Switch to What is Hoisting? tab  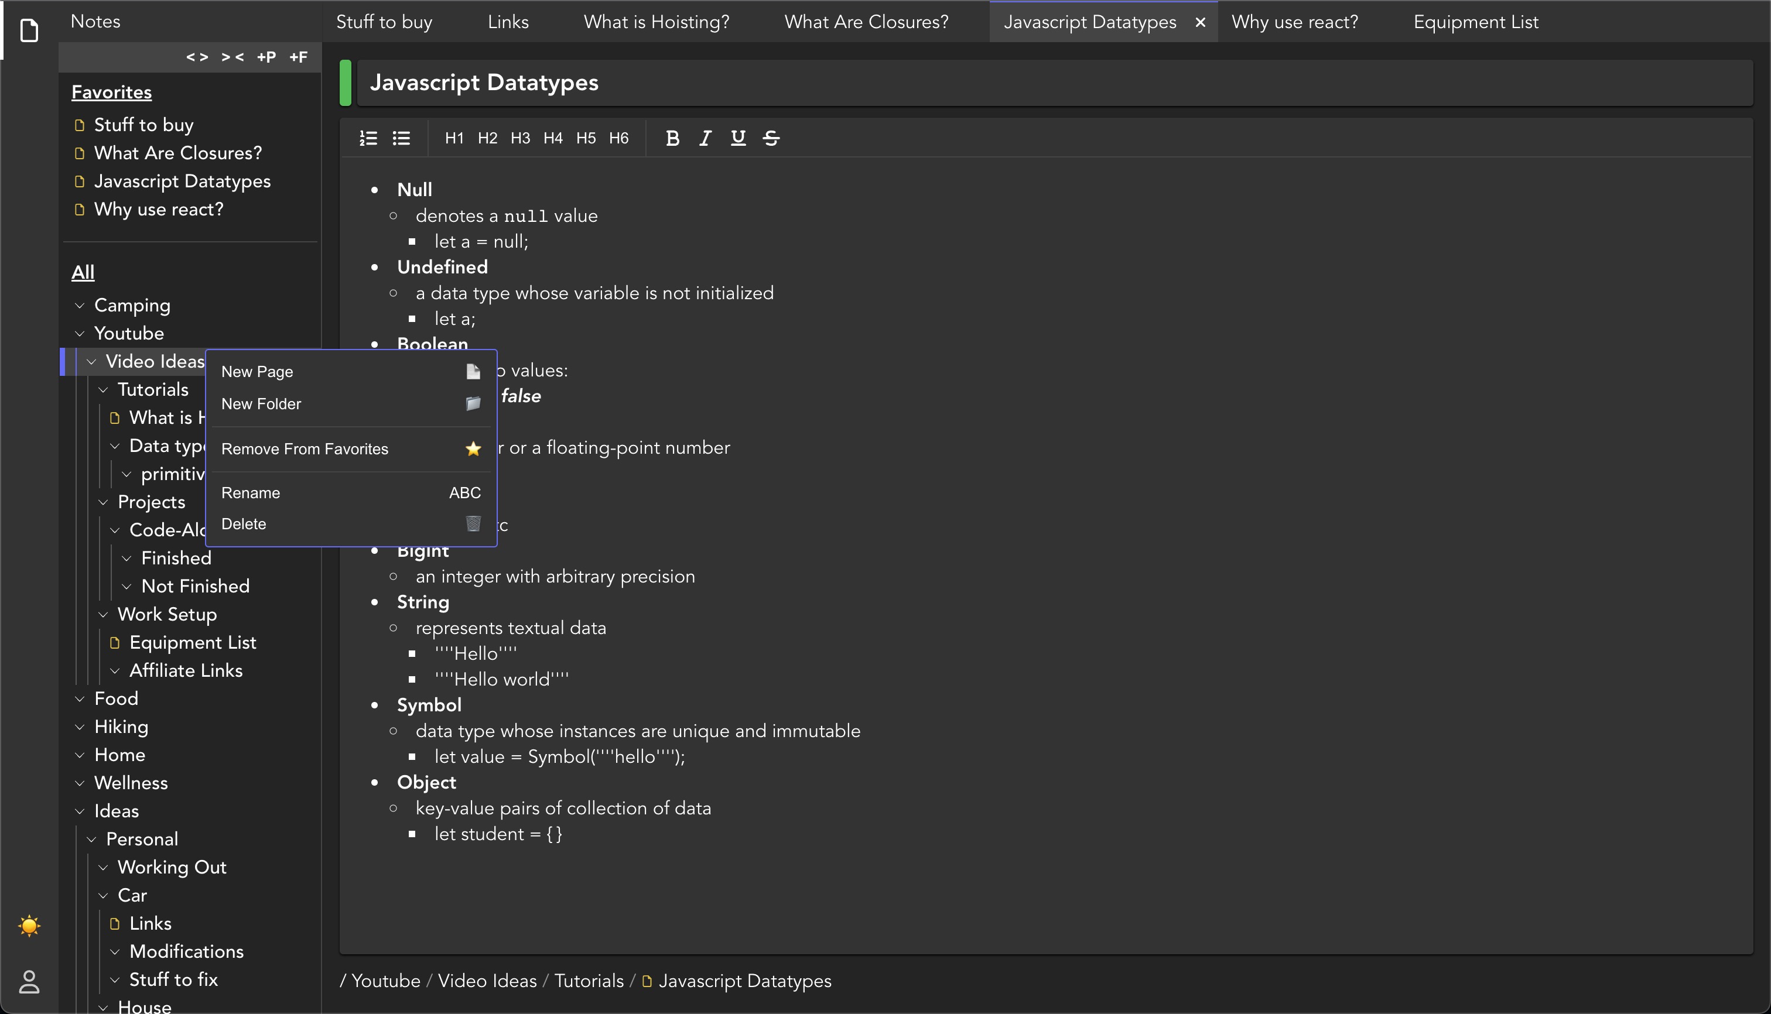pyautogui.click(x=657, y=22)
